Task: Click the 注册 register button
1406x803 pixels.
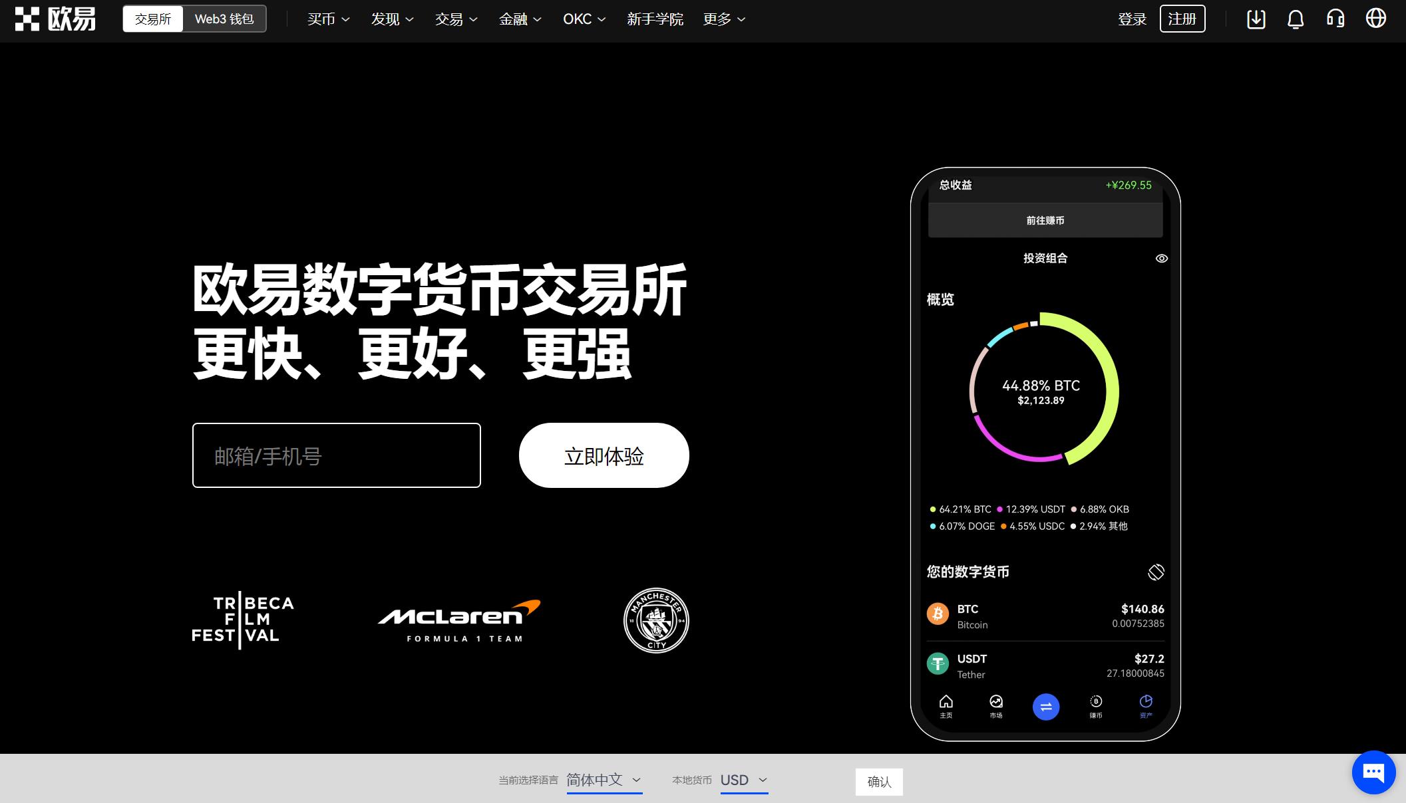Action: [1183, 19]
